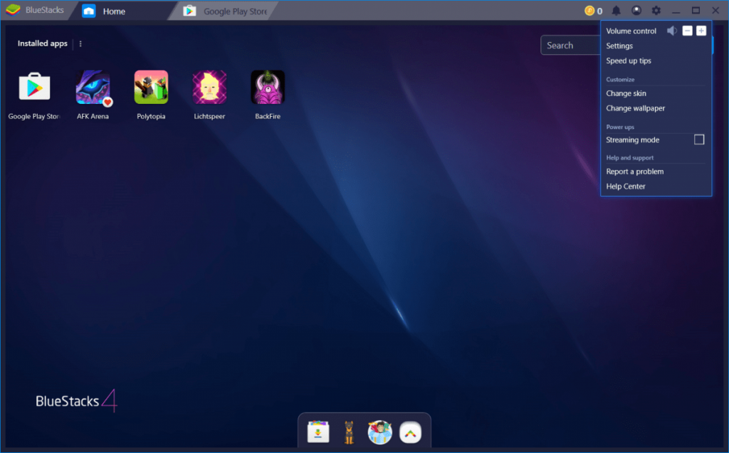Open the round cartoon character icon in dock
This screenshot has height=453, width=729.
click(380, 432)
